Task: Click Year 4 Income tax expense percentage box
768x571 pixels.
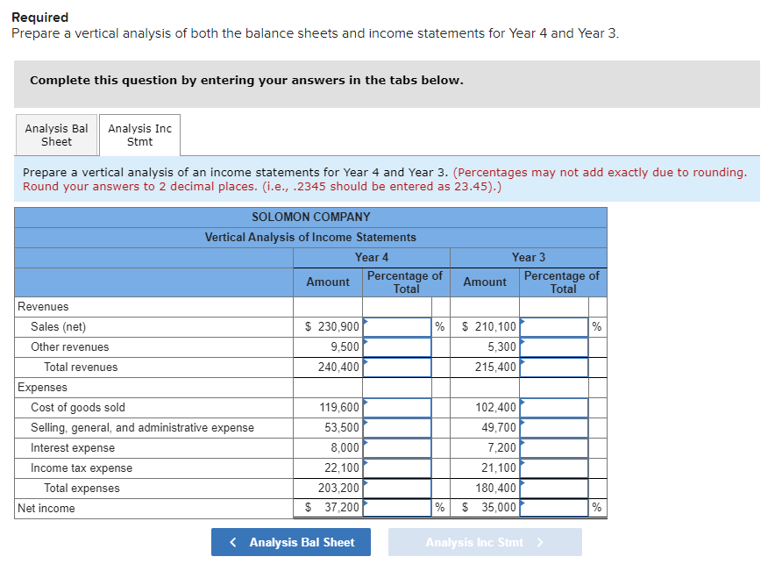Action: click(x=396, y=468)
